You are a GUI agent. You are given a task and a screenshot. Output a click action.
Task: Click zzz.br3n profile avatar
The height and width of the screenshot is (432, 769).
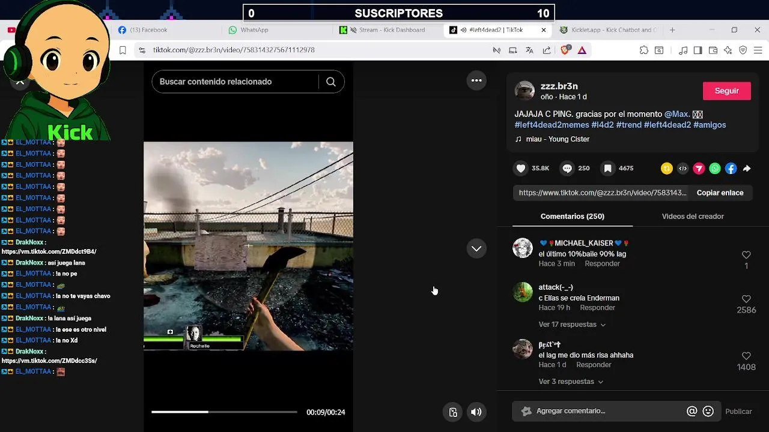pyautogui.click(x=524, y=91)
